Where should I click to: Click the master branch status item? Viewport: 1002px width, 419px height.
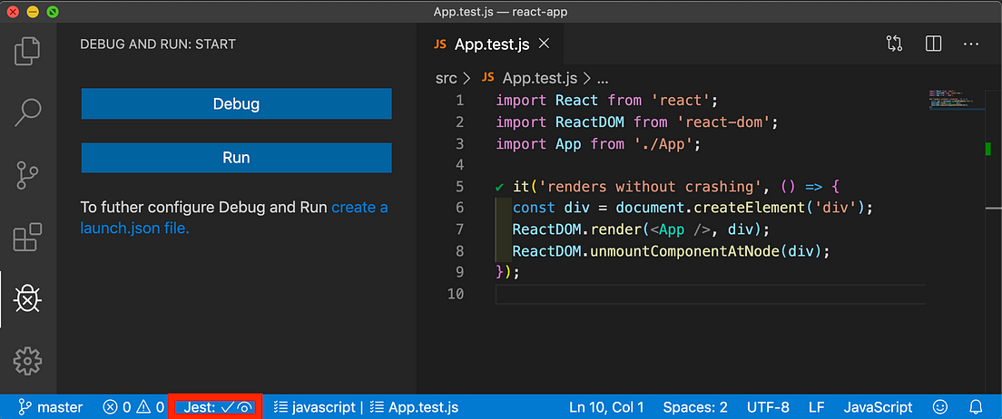point(51,407)
